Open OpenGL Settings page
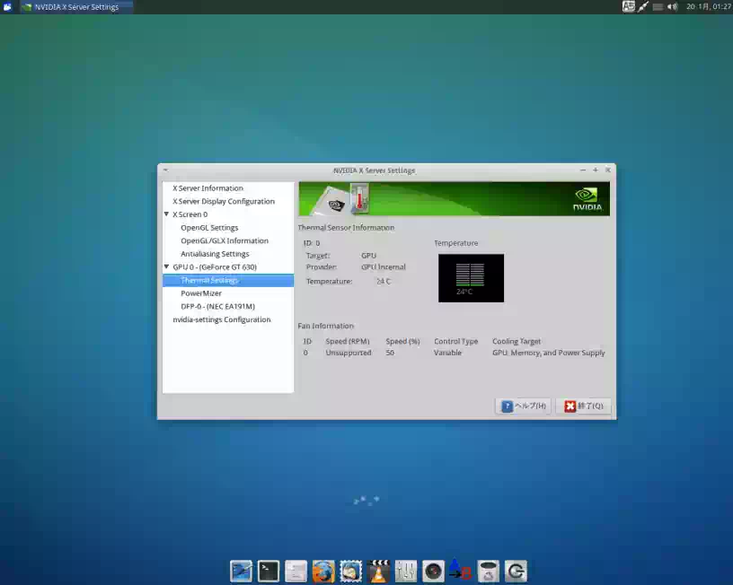Image resolution: width=733 pixels, height=585 pixels. (x=209, y=227)
